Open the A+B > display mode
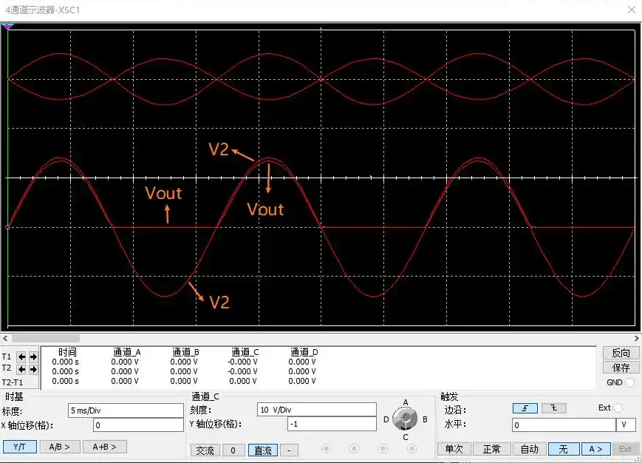Screen dimensions: 642x463 (x=104, y=447)
